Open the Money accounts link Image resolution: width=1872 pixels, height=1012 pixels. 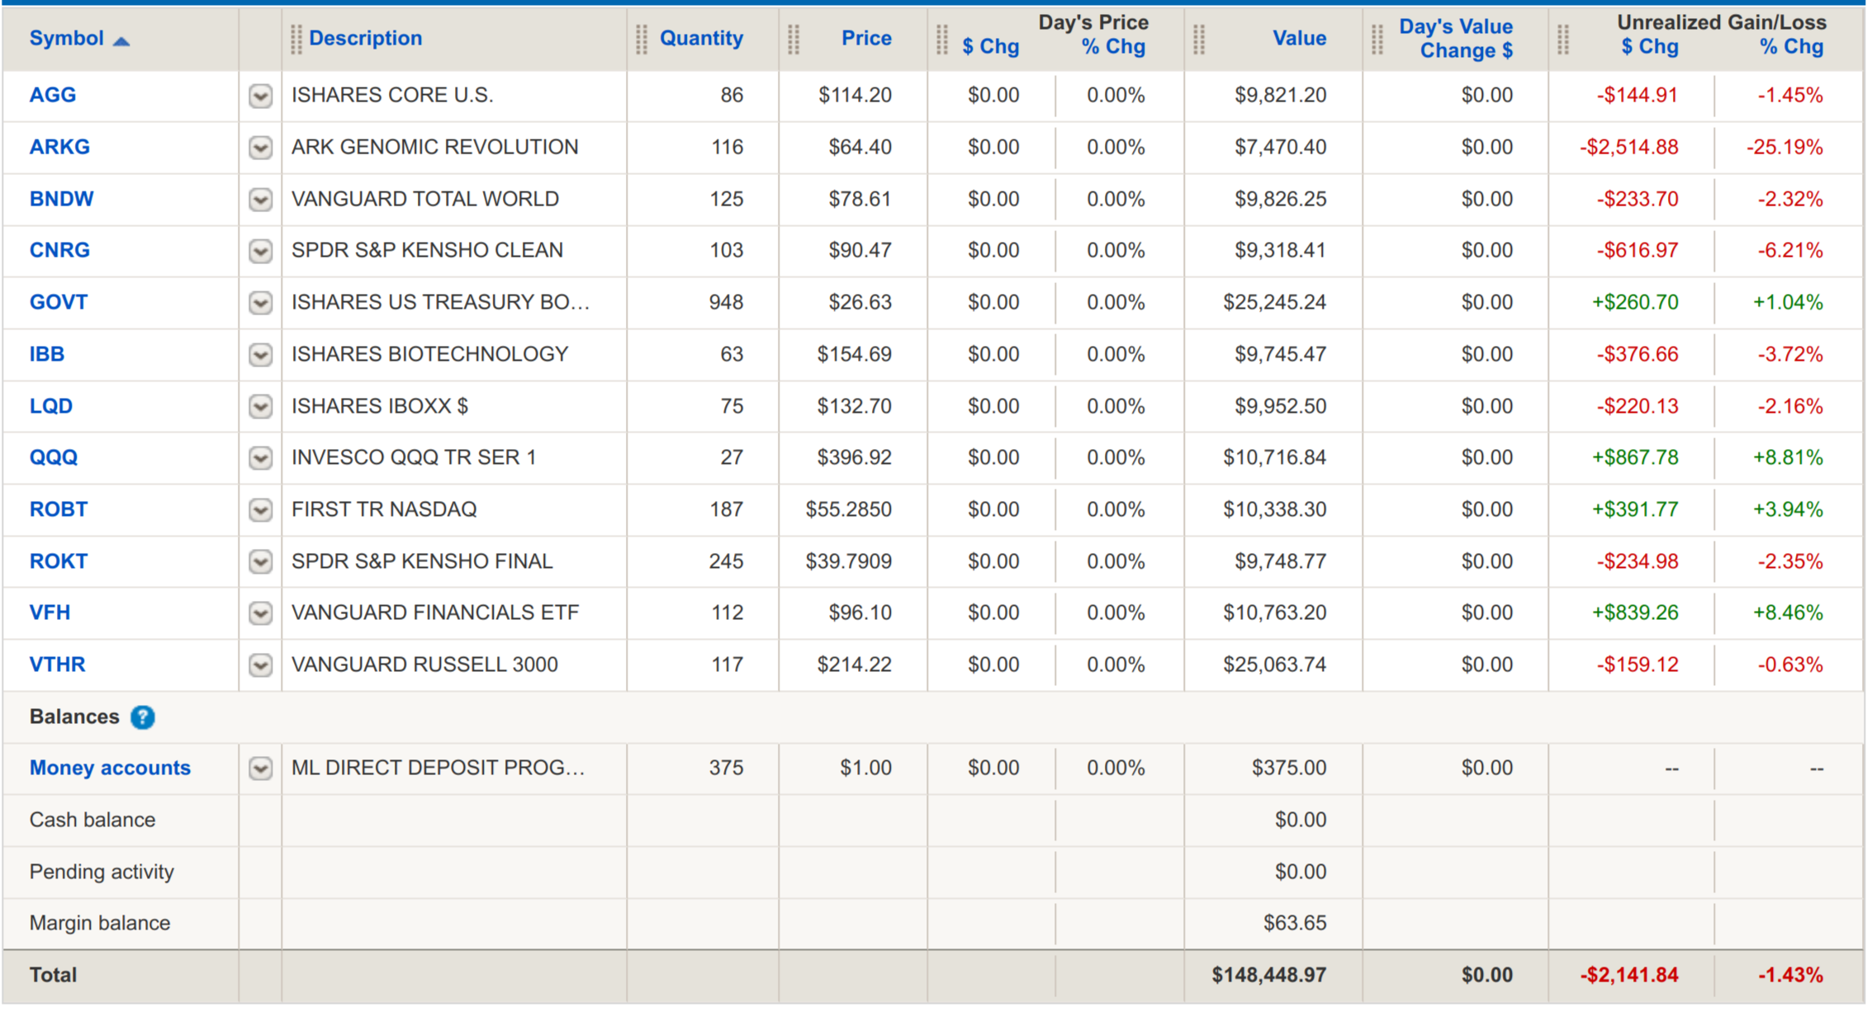(x=110, y=768)
